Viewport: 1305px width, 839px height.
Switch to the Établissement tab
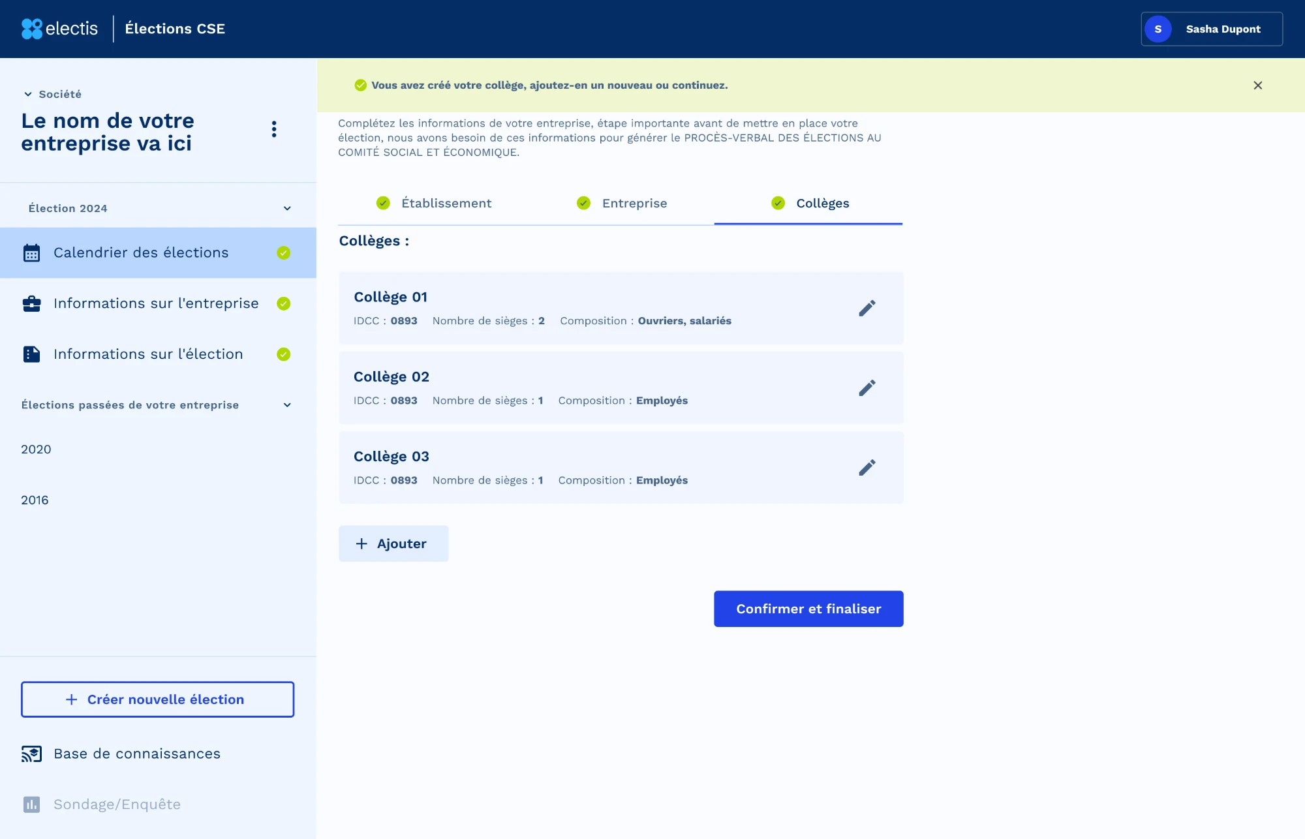pos(434,203)
